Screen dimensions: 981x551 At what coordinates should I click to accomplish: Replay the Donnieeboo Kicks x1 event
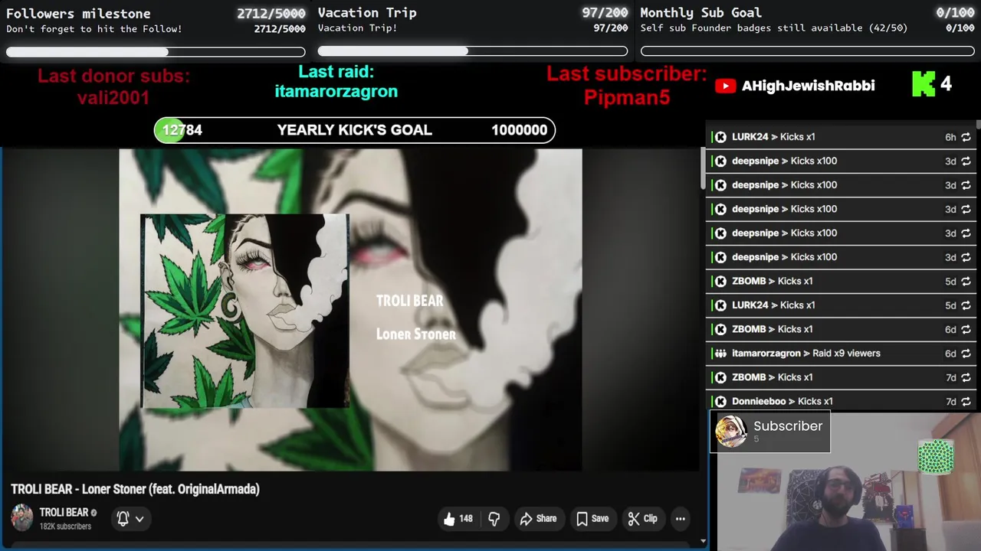(966, 402)
